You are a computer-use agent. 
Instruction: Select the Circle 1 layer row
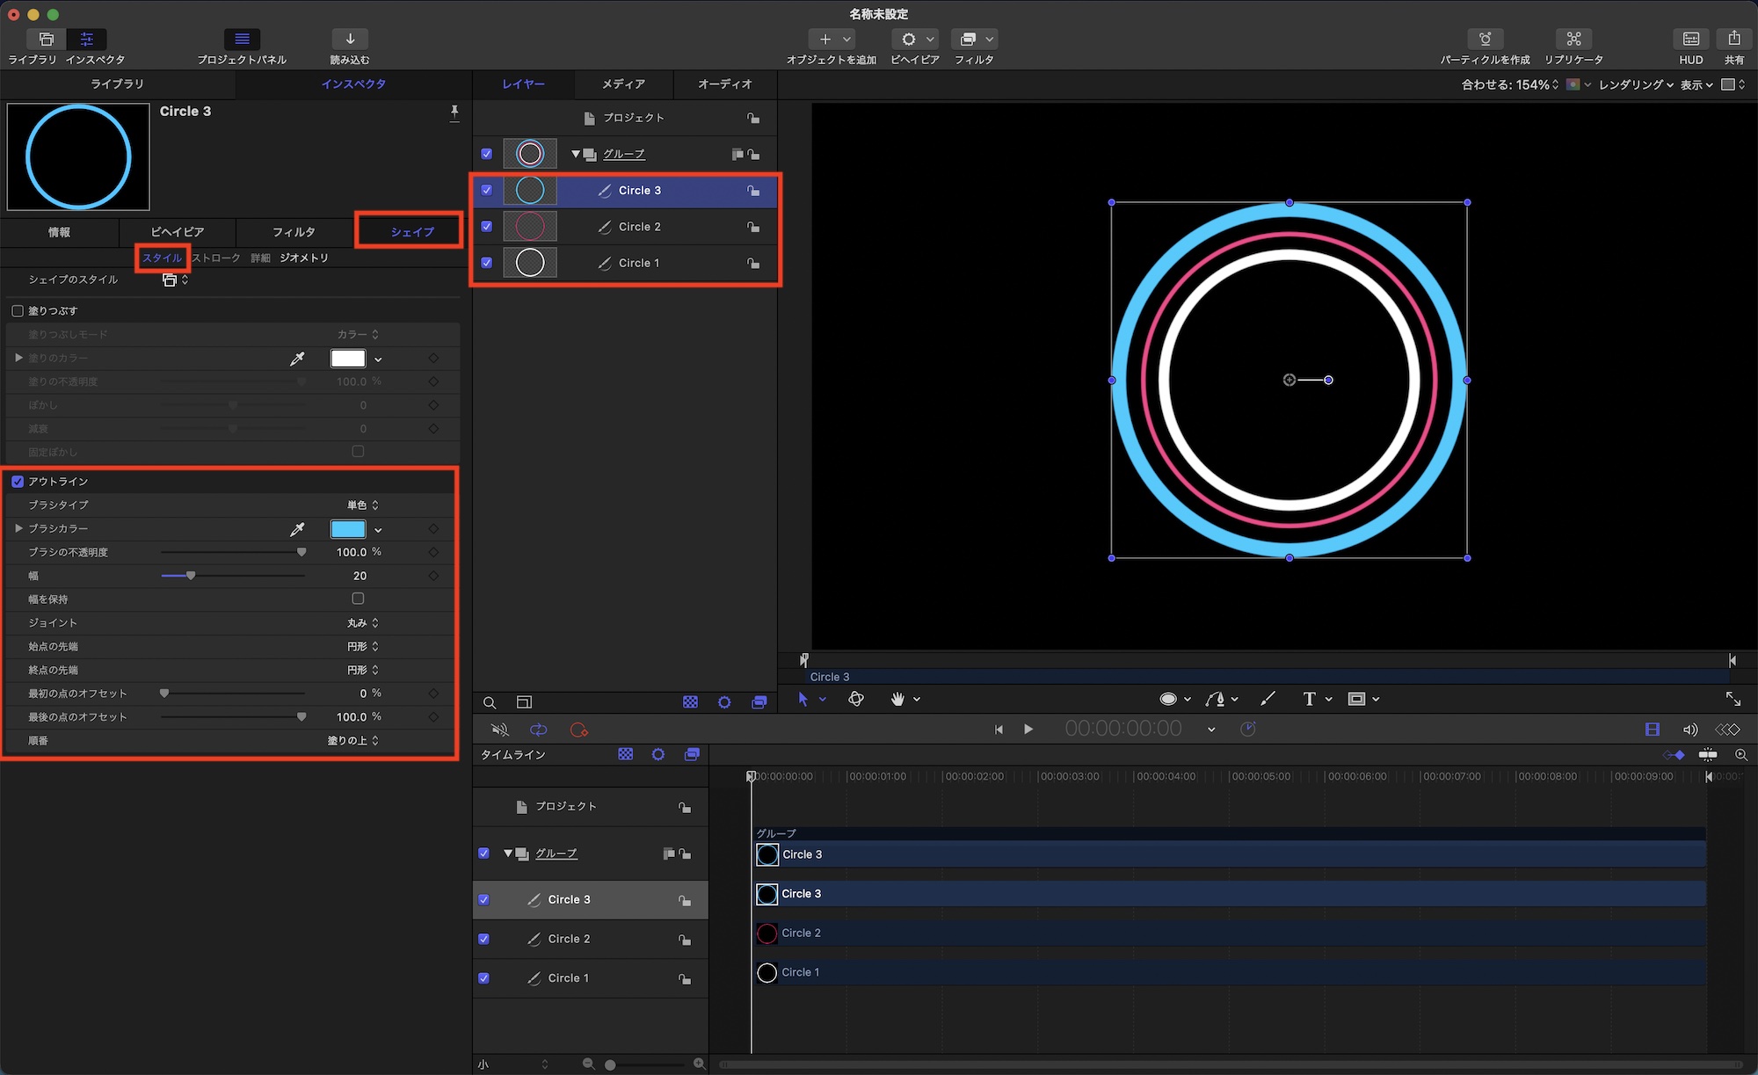(639, 263)
